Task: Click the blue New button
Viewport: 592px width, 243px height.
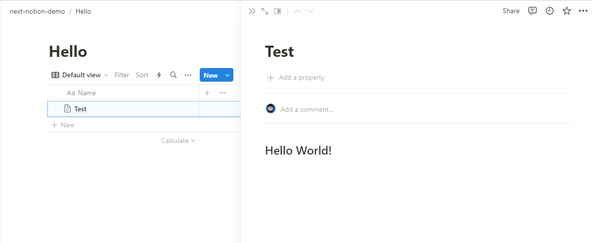Action: (210, 75)
